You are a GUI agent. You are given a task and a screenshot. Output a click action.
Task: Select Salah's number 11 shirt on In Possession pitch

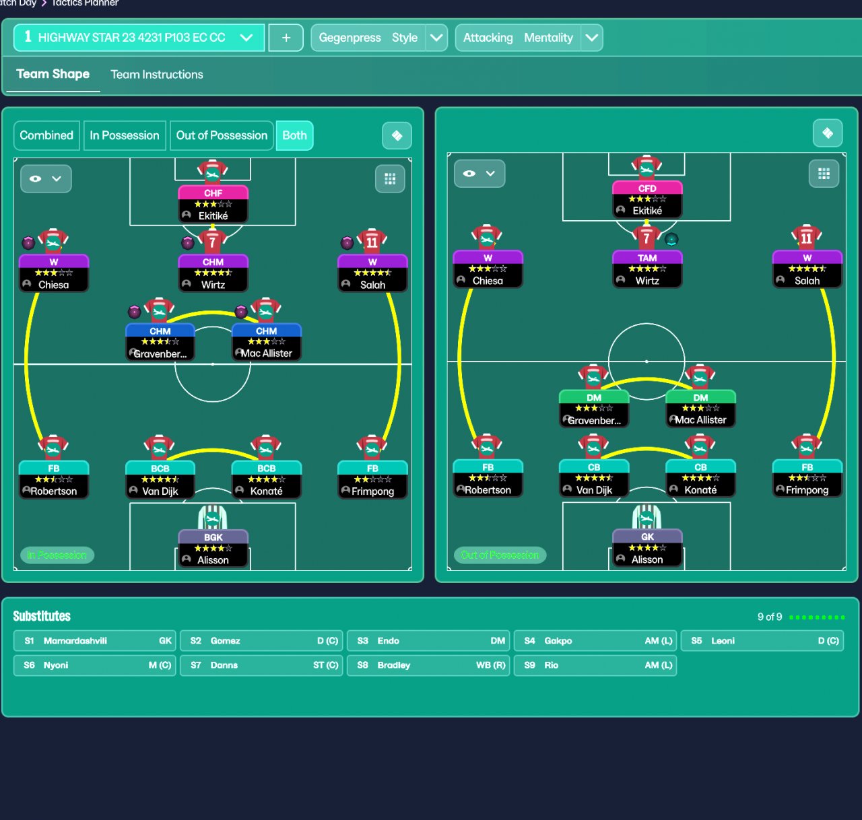coord(372,241)
